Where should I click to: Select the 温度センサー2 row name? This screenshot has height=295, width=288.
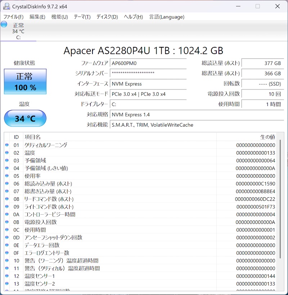click(x=40, y=284)
